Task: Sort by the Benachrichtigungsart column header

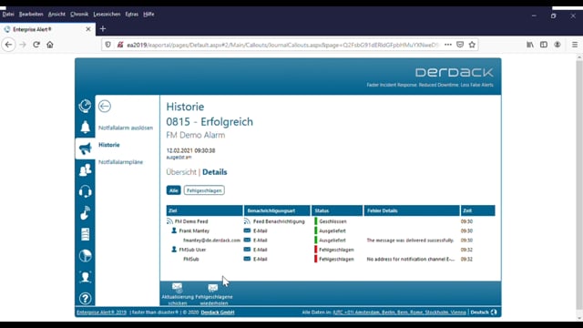Action: (277, 210)
